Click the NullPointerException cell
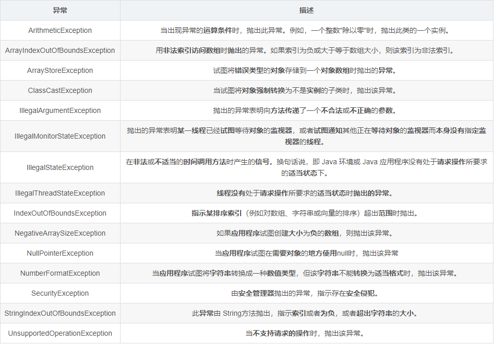The width and height of the screenshot is (494, 345). tap(60, 253)
